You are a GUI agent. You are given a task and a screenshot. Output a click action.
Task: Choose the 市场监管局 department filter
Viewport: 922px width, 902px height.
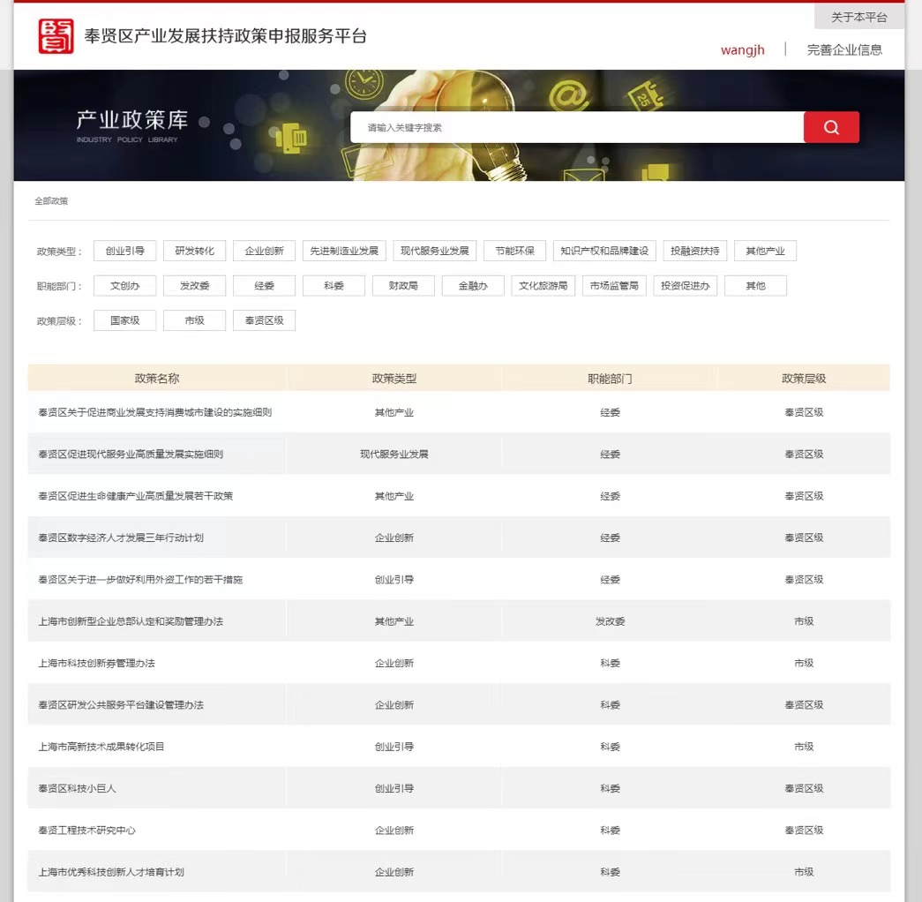point(614,286)
